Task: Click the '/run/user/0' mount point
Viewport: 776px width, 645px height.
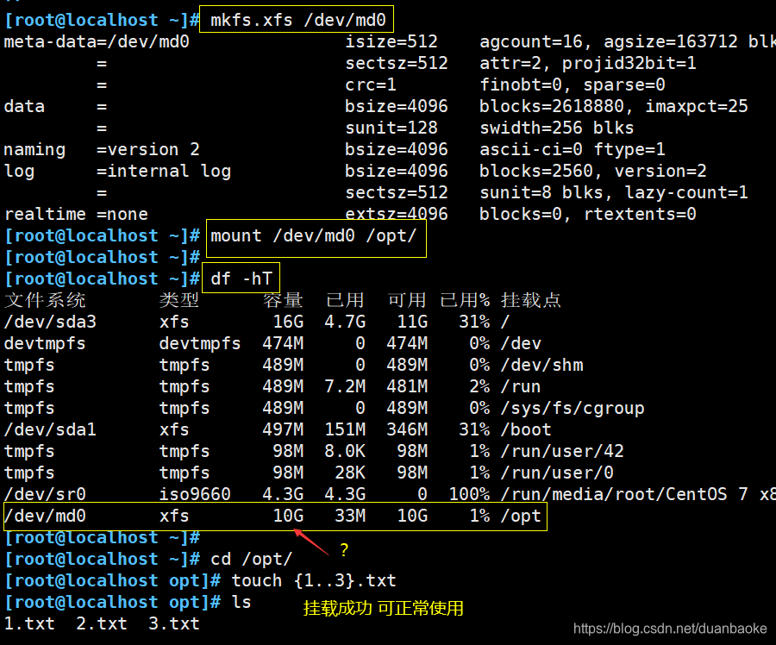Action: coord(557,473)
